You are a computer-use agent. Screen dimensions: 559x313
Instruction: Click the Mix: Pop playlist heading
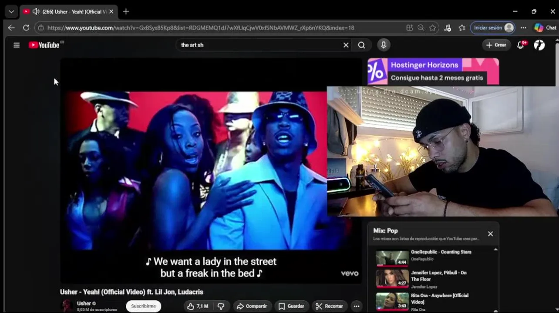pyautogui.click(x=385, y=231)
